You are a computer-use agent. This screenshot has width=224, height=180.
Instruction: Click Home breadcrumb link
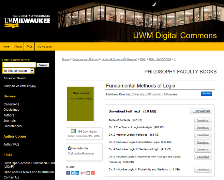click(66, 59)
